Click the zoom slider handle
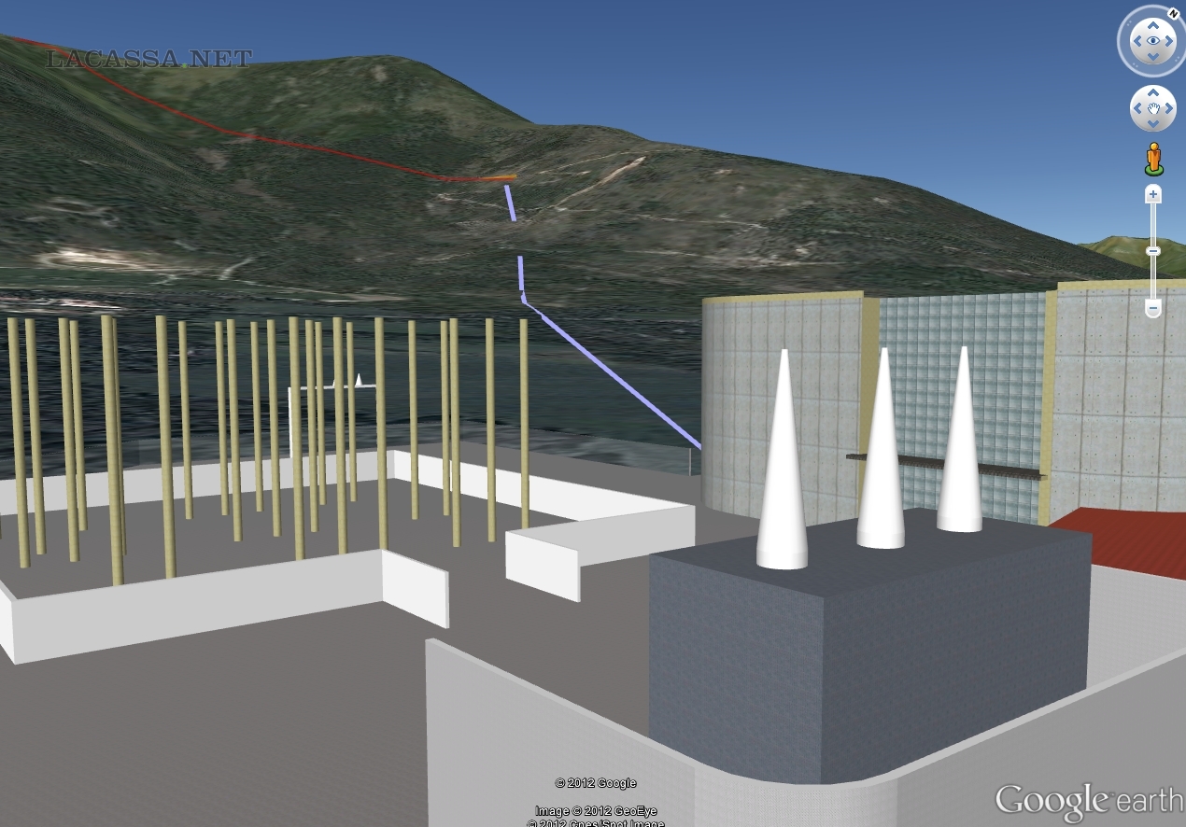The height and width of the screenshot is (827, 1186). (1153, 250)
